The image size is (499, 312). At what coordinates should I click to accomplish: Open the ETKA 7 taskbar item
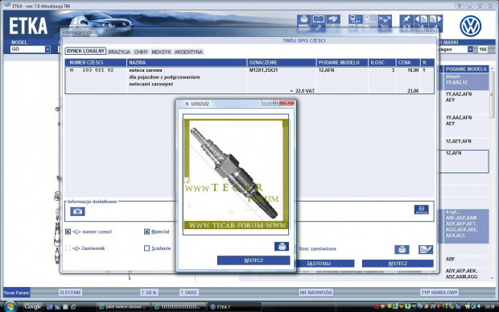[234, 307]
